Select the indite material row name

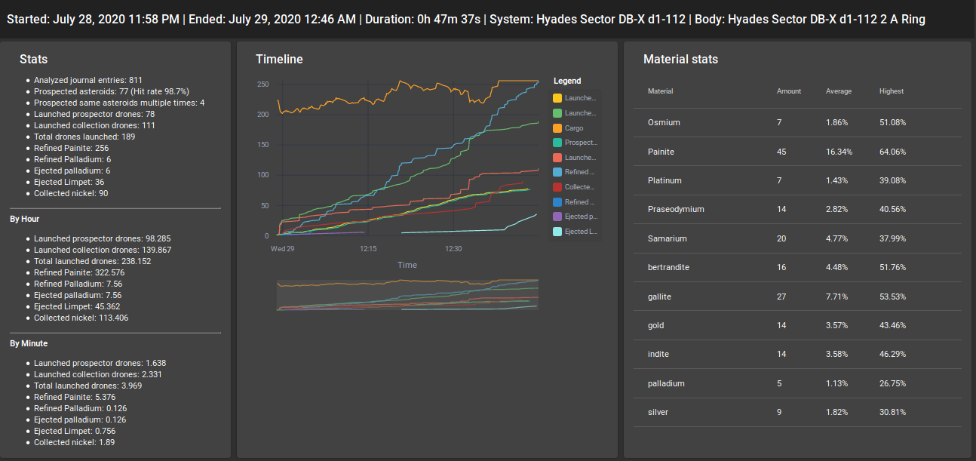pyautogui.click(x=658, y=354)
